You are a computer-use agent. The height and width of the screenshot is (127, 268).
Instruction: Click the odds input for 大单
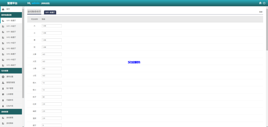tap(52, 54)
